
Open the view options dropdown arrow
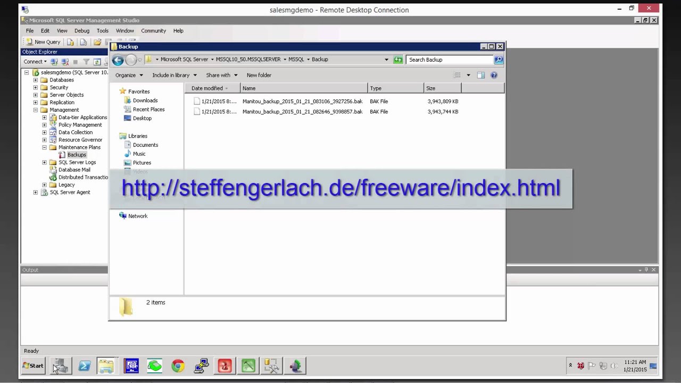(468, 75)
